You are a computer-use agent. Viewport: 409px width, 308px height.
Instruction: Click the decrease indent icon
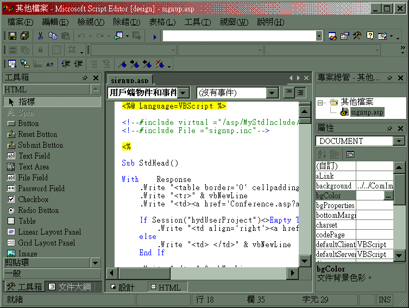(66, 64)
